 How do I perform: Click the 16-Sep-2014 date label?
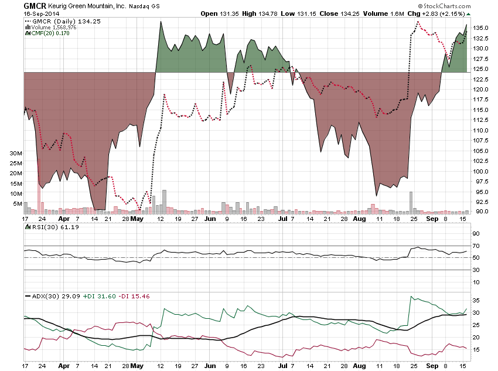click(x=42, y=13)
